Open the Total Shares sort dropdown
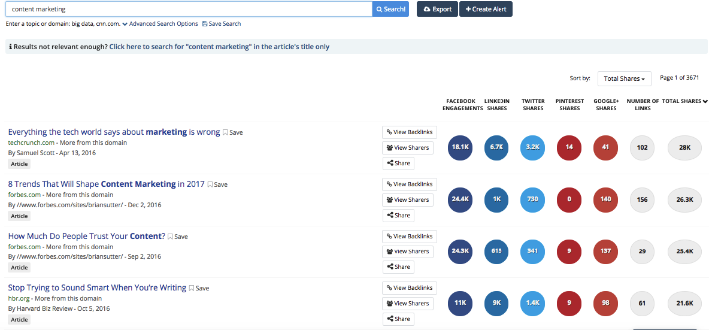Viewport: 712px width, 330px height. pos(624,78)
